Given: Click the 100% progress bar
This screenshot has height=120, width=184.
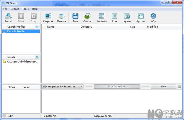Looking at the screenshot, I should point(163,86).
